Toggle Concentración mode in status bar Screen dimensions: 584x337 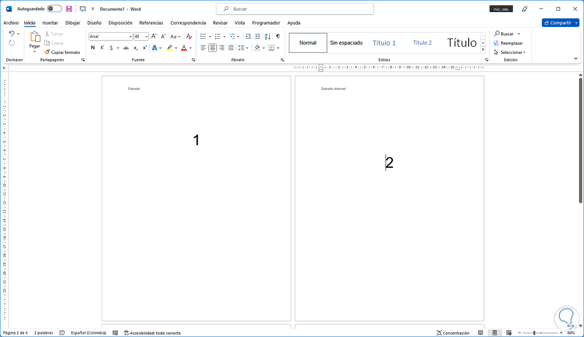[453, 333]
